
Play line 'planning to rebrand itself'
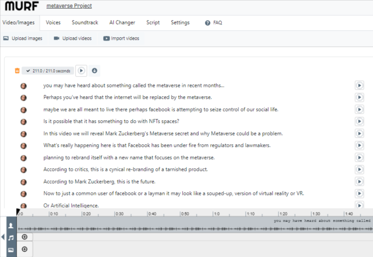pos(359,157)
